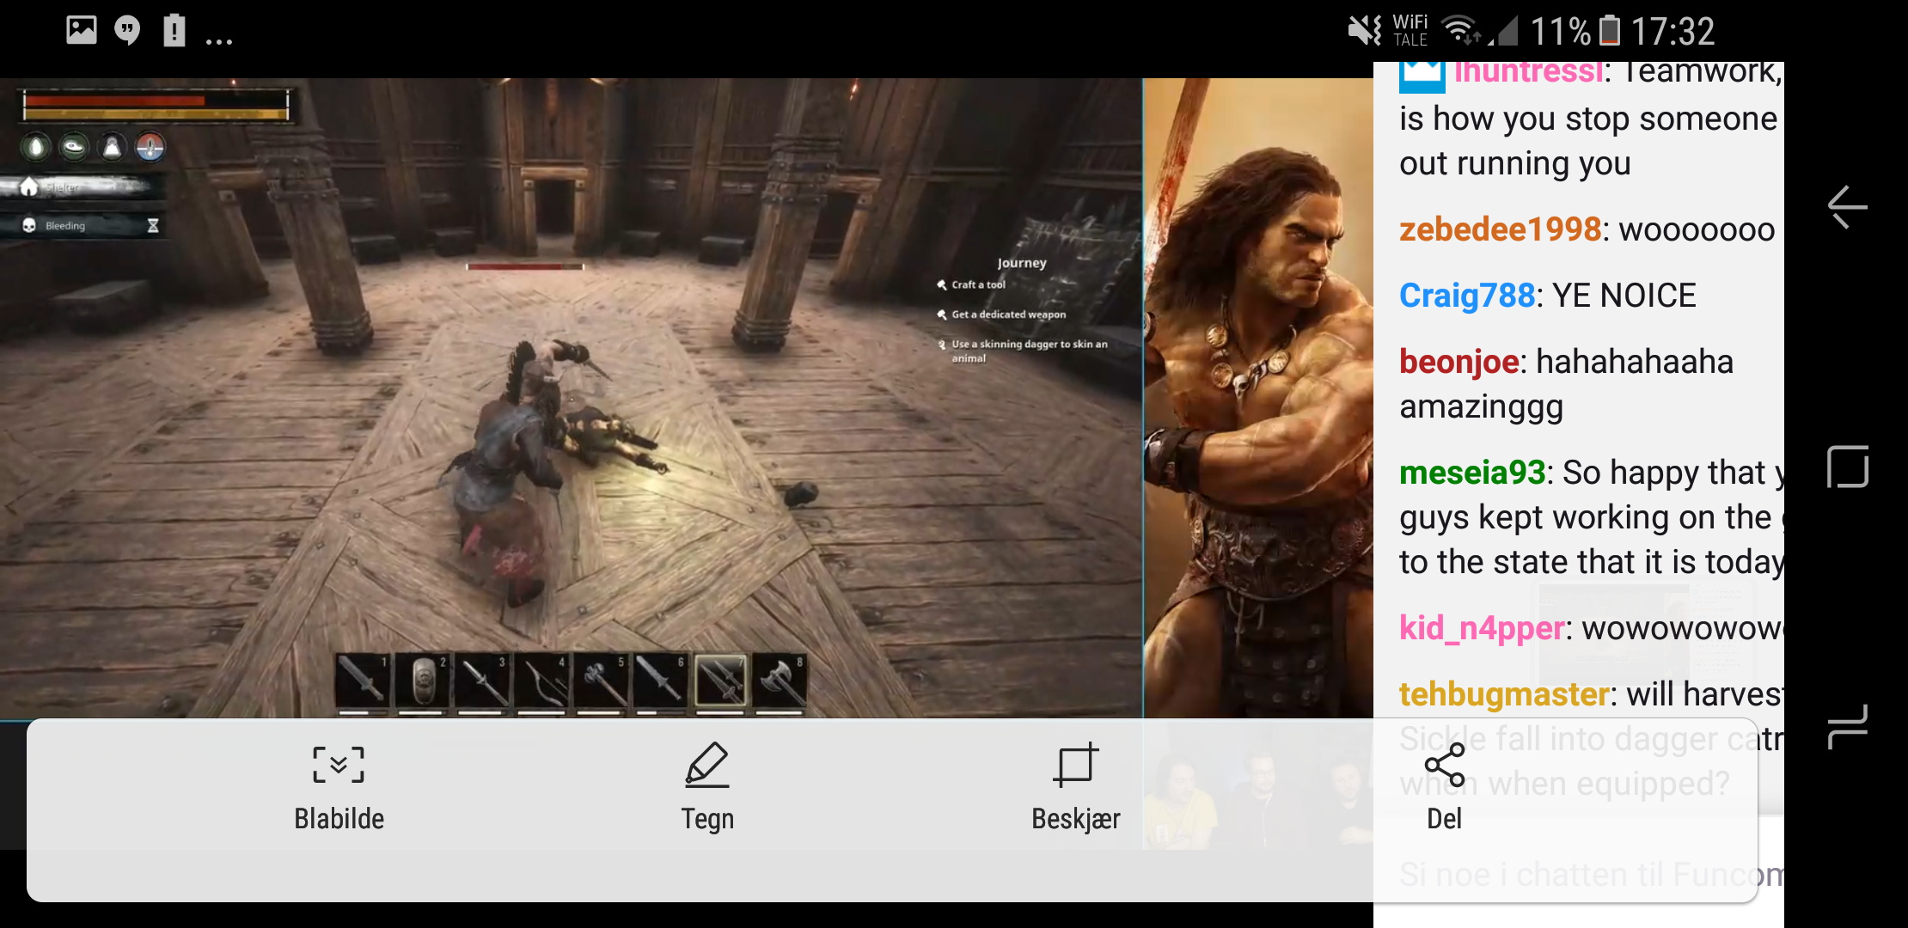The width and height of the screenshot is (1908, 928).
Task: Tap the lhuntressl chat badge icon
Action: coord(1422,76)
